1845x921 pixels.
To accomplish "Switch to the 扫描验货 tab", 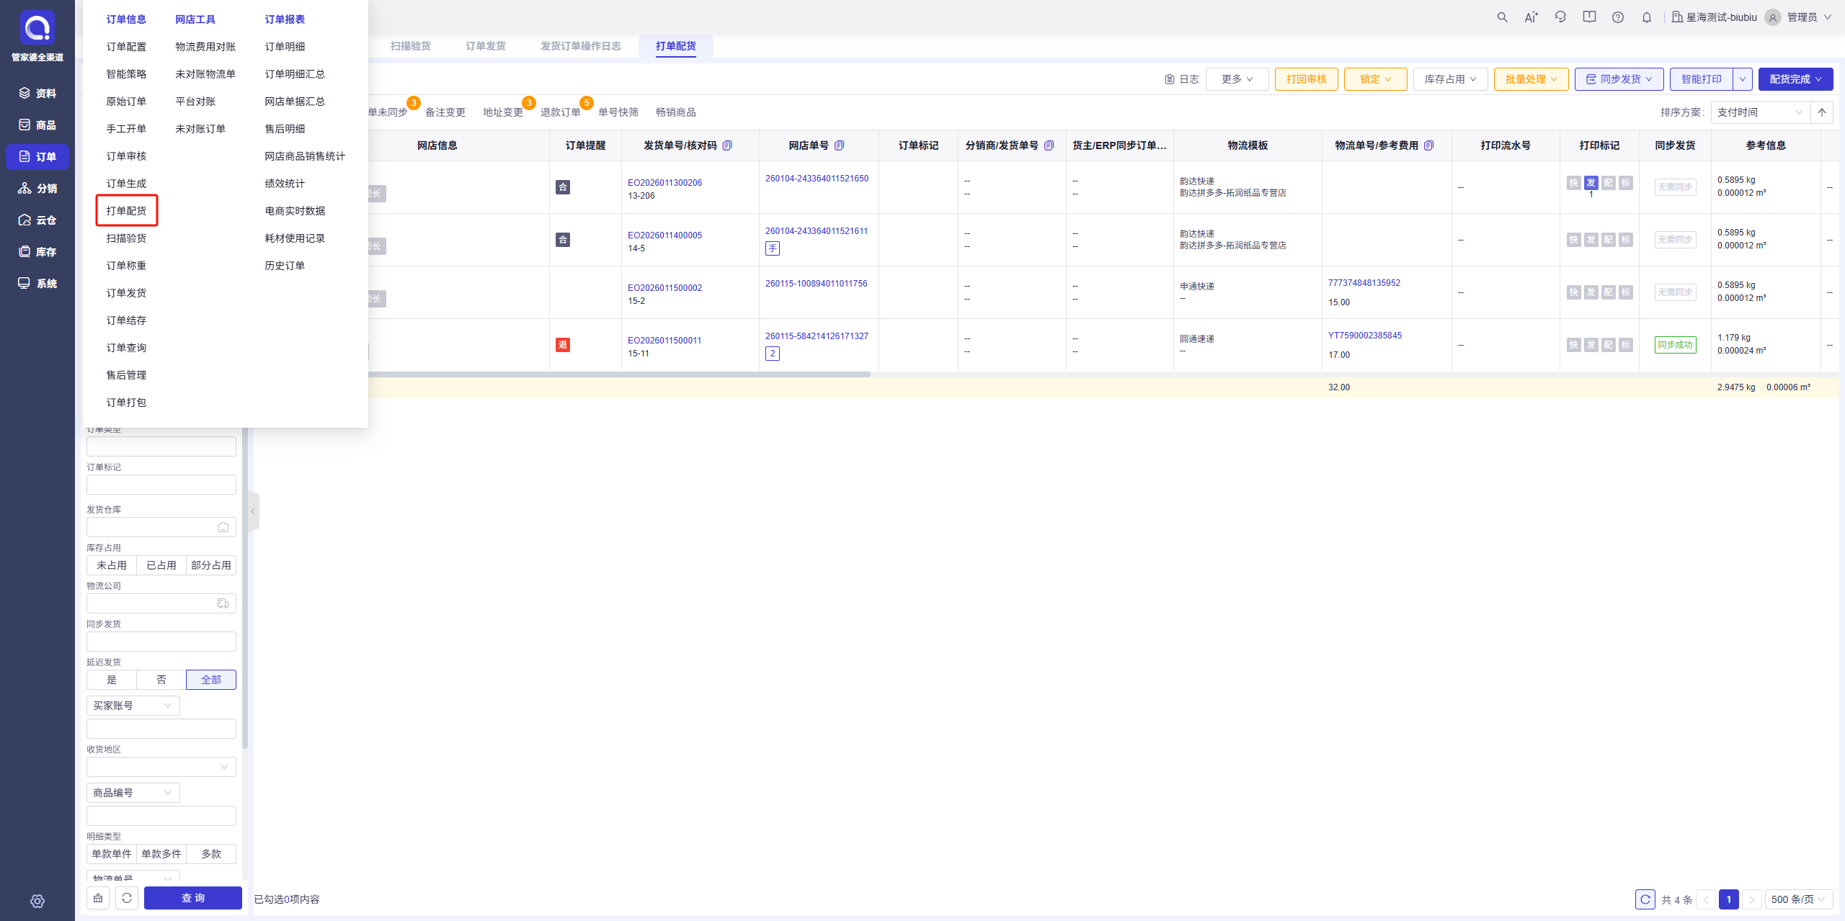I will click(411, 46).
